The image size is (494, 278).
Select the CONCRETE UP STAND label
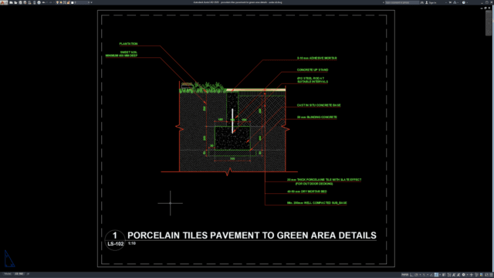313,70
